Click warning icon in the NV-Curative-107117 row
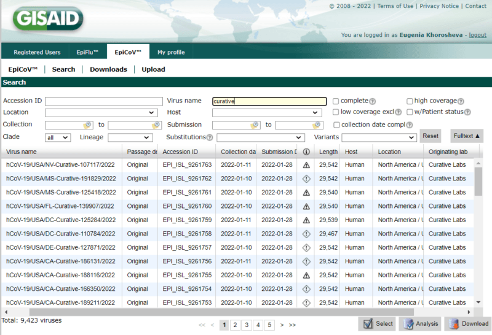Viewport: 492px width, 335px height. [306, 165]
